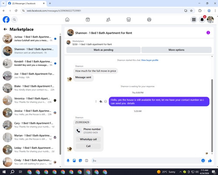Reply to the purple message arrow icon
This screenshot has height=175, width=218.
click(x=101, y=101)
